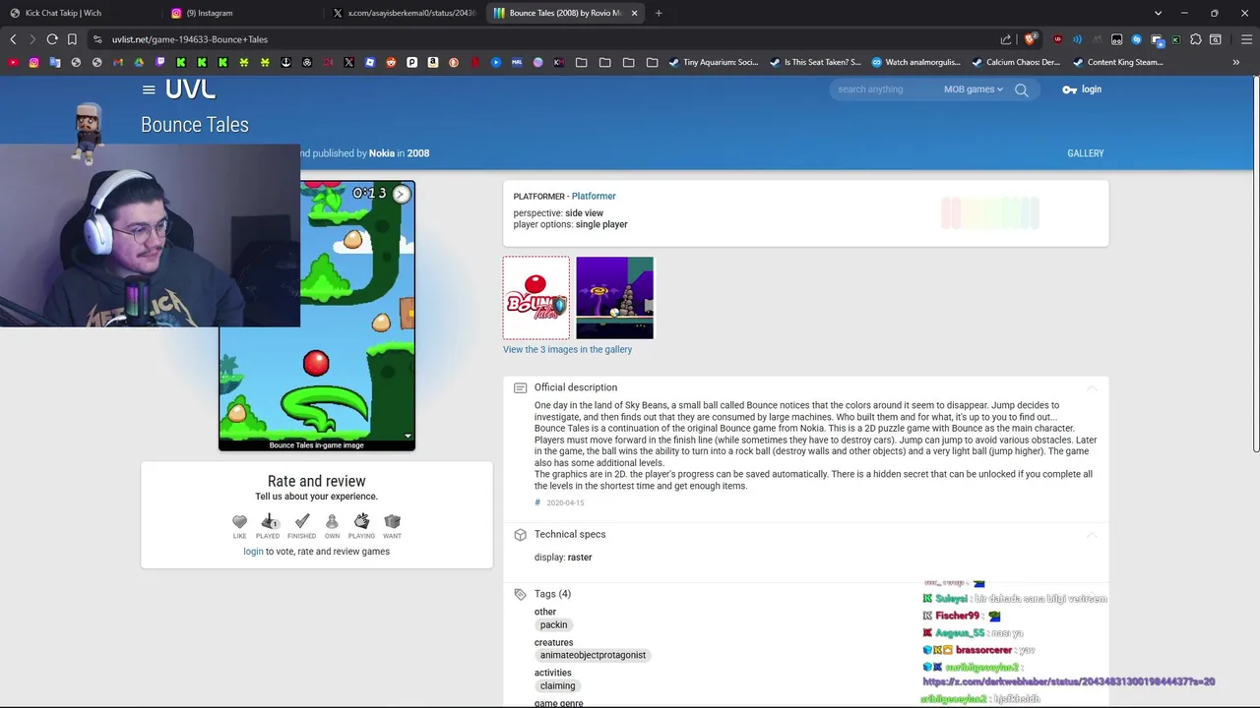Image resolution: width=1260 pixels, height=708 pixels.
Task: Open the x.com darkwebhaber chat link
Action: 1069,681
